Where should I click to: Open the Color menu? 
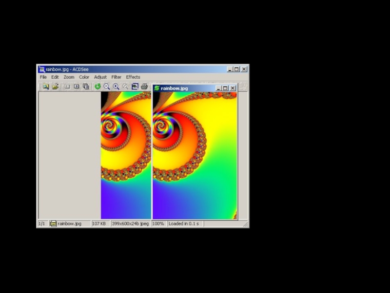pos(84,77)
